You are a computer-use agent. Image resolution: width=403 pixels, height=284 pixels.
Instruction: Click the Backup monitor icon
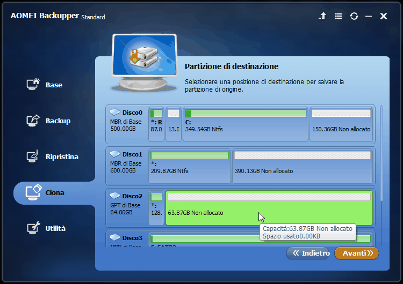click(33, 120)
